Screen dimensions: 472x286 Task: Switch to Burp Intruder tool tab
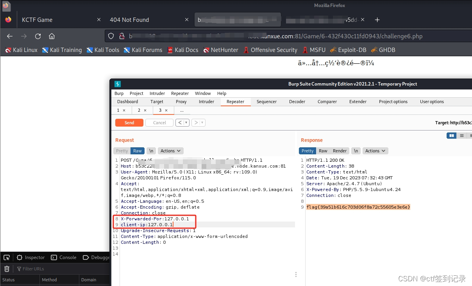[206, 102]
